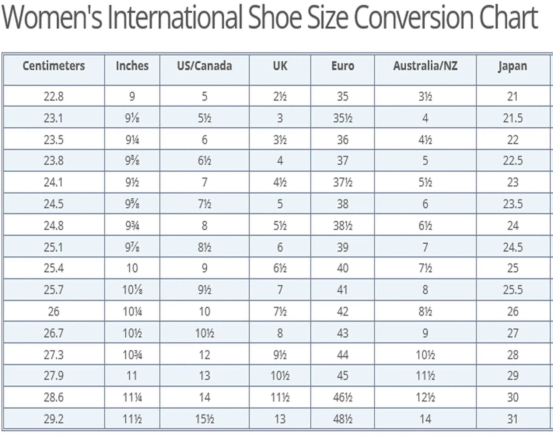
Task: Select the Inches 10⅛ cell
Action: point(132,290)
